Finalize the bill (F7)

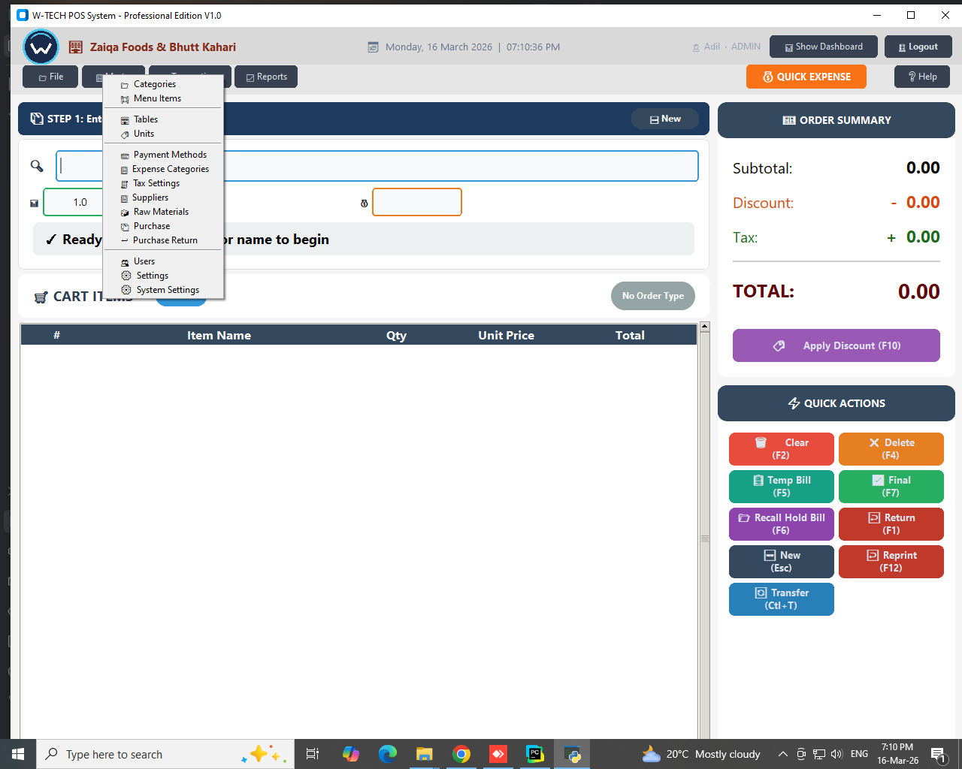click(891, 487)
